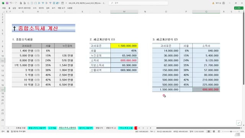This screenshot has width=245, height=138.
Task: Select the 225,000,000 cell in table 3
Action: 206,85
